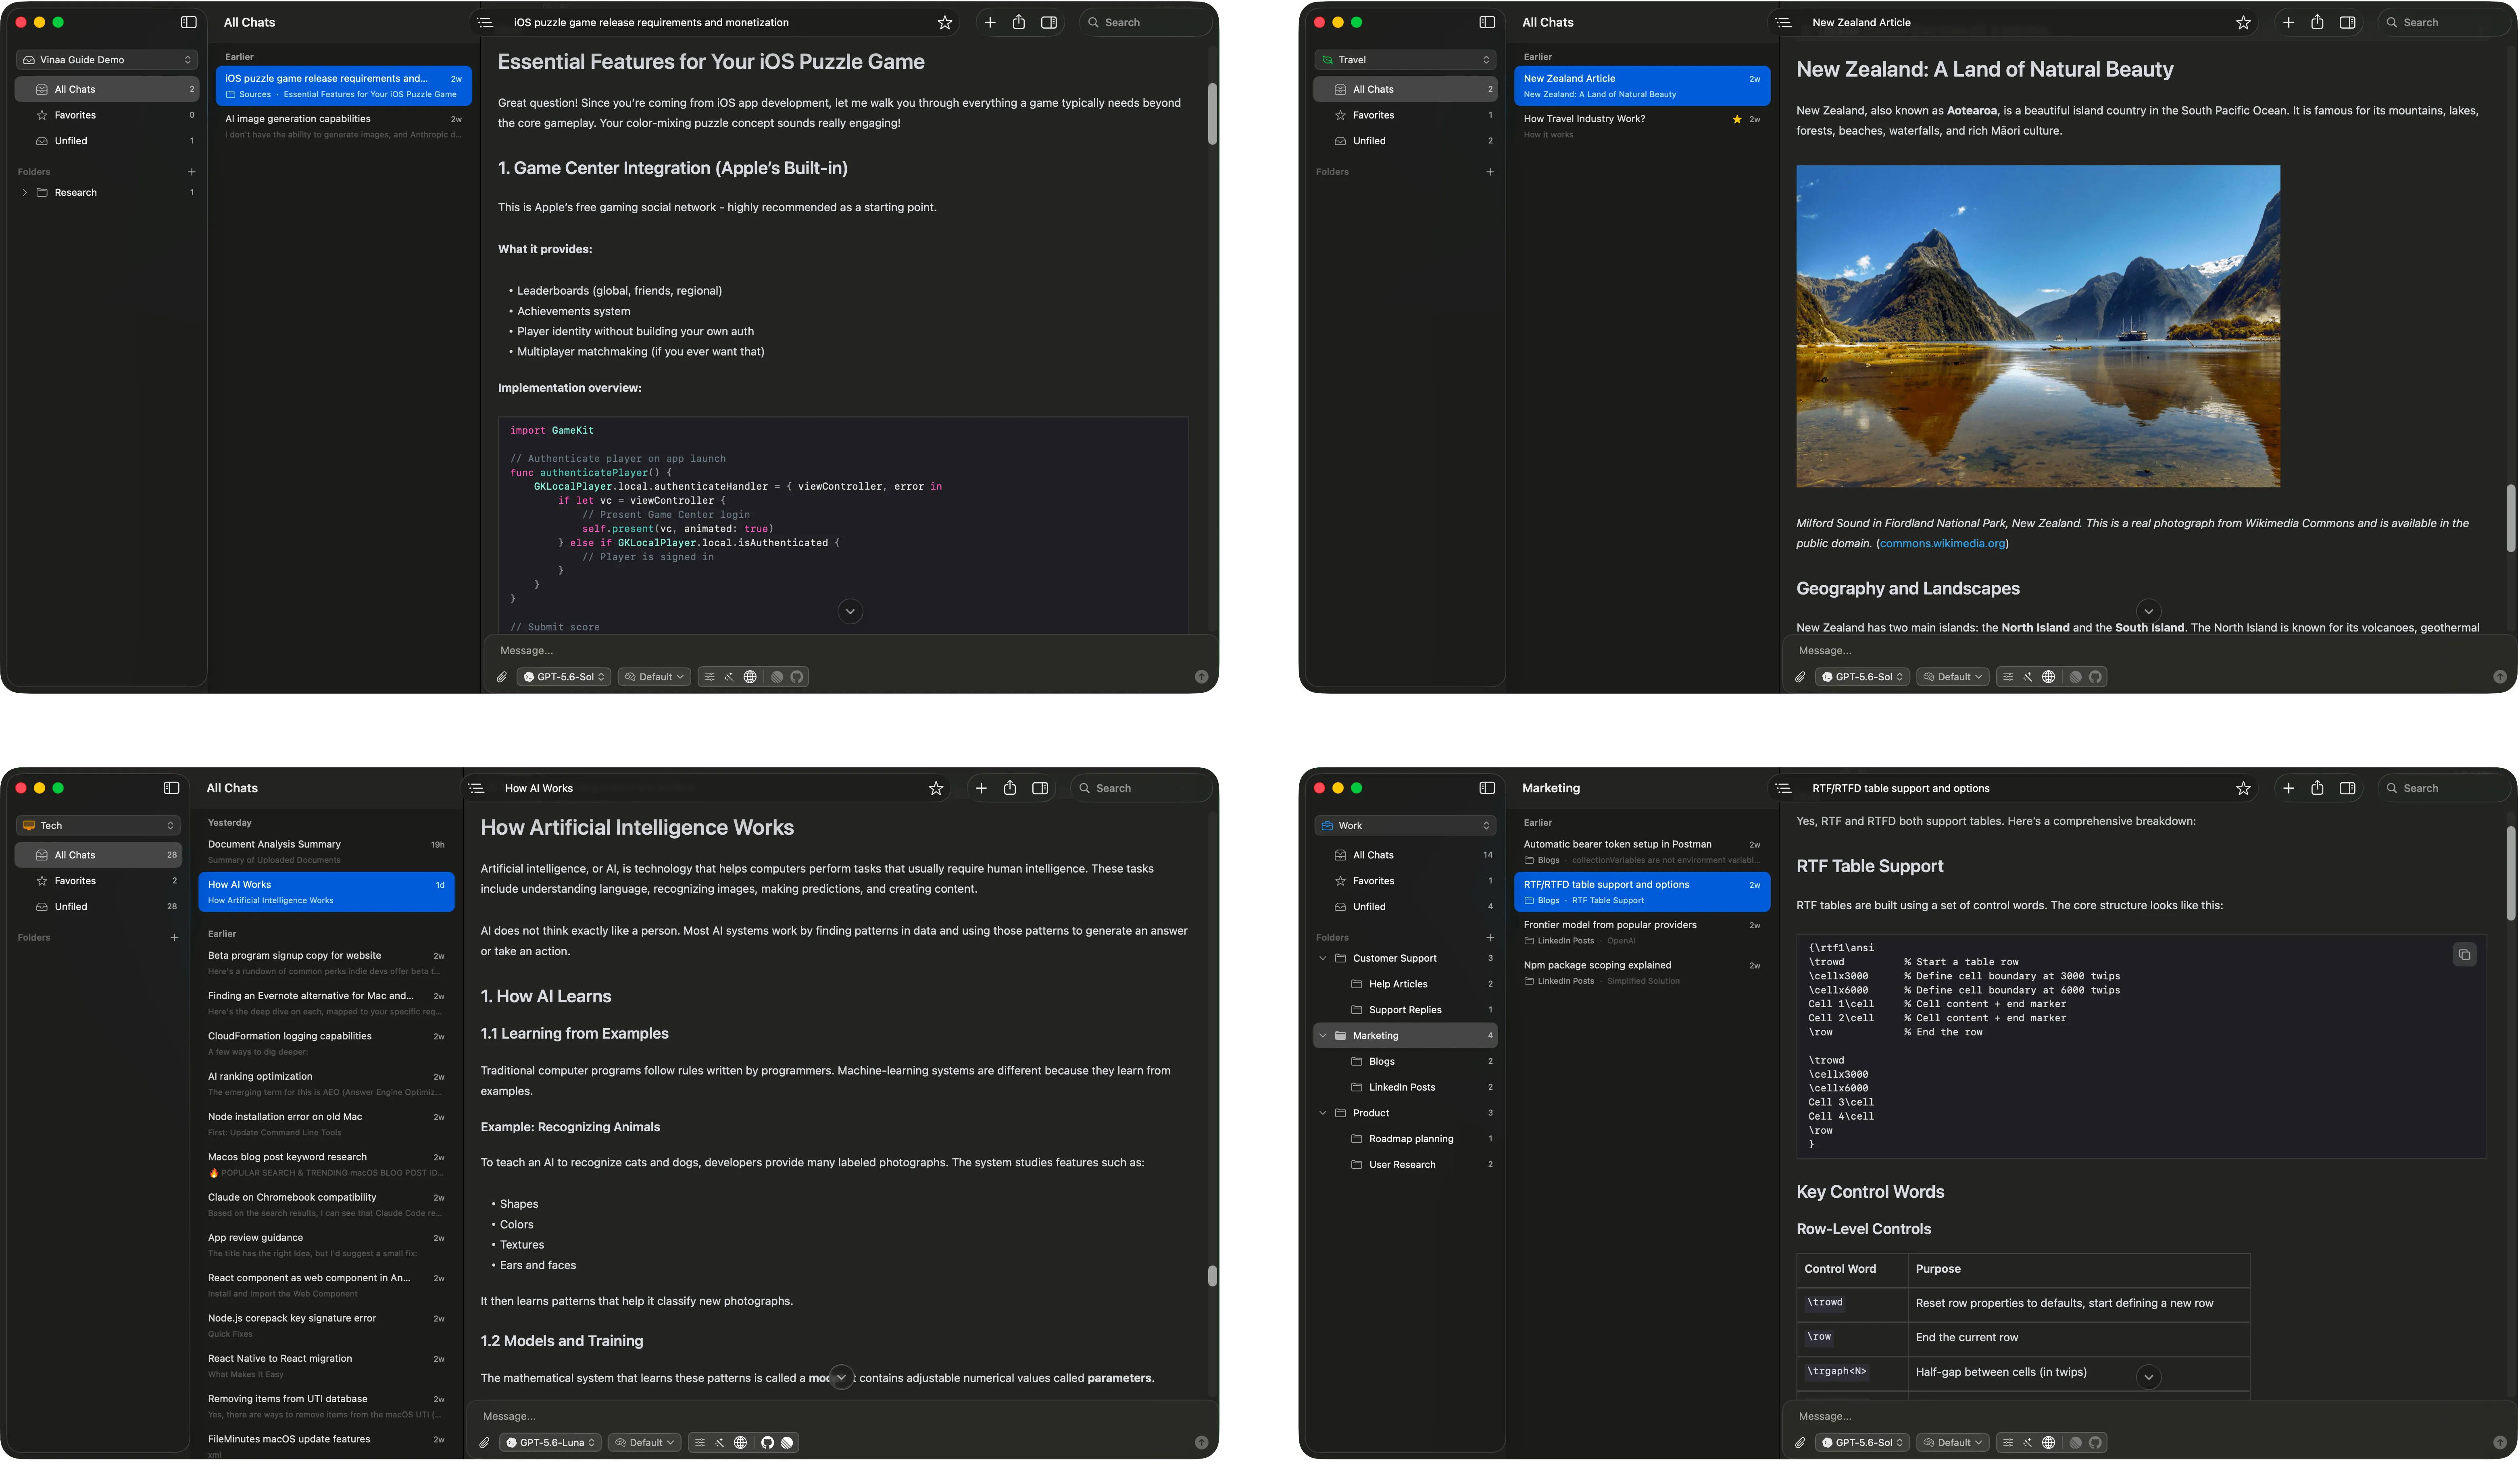
Task: Toggle inspector panel in New Zealand Article window
Action: click(2347, 22)
